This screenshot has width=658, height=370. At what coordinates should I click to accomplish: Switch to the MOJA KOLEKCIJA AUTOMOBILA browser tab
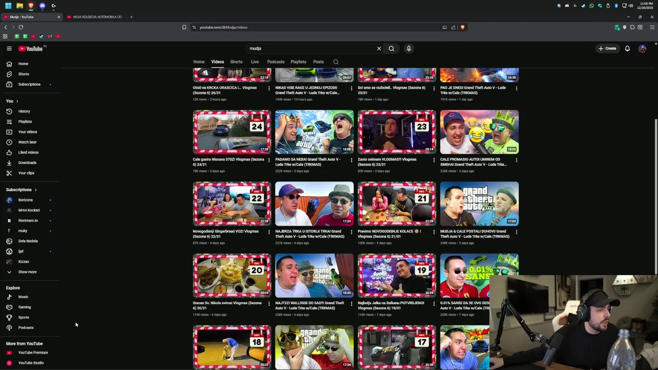tap(95, 17)
